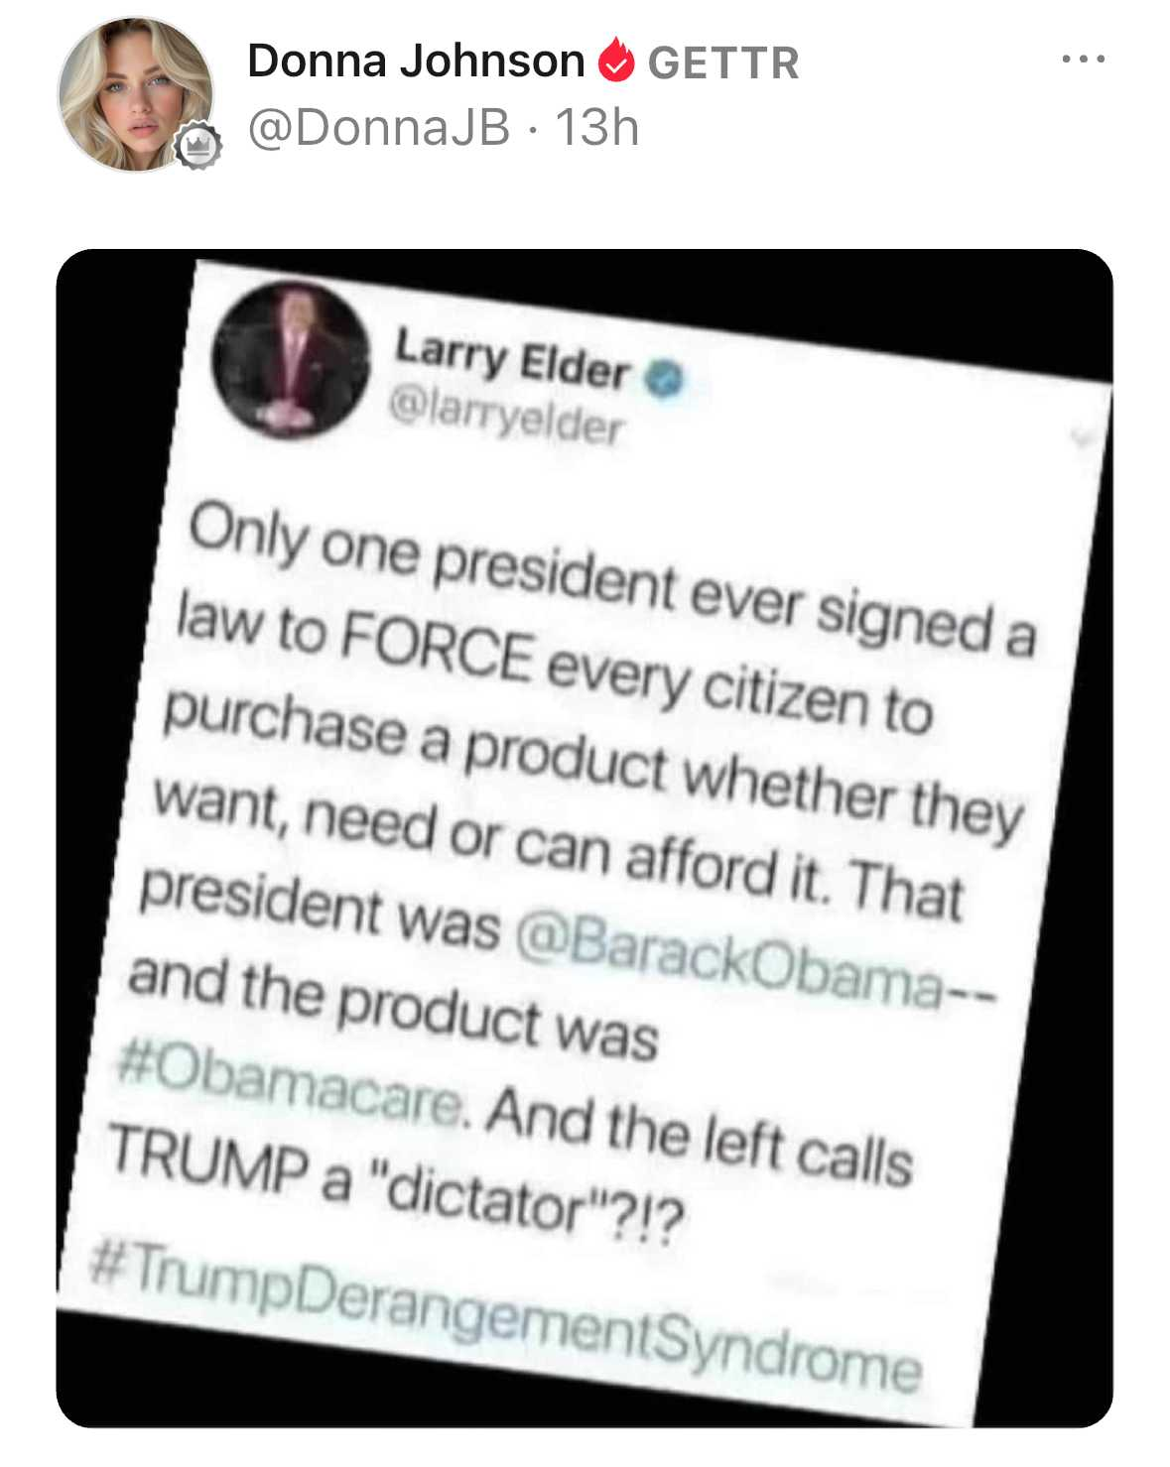The width and height of the screenshot is (1170, 1467).
Task: Open Donna Johnson's profile via name
Action: tap(416, 61)
